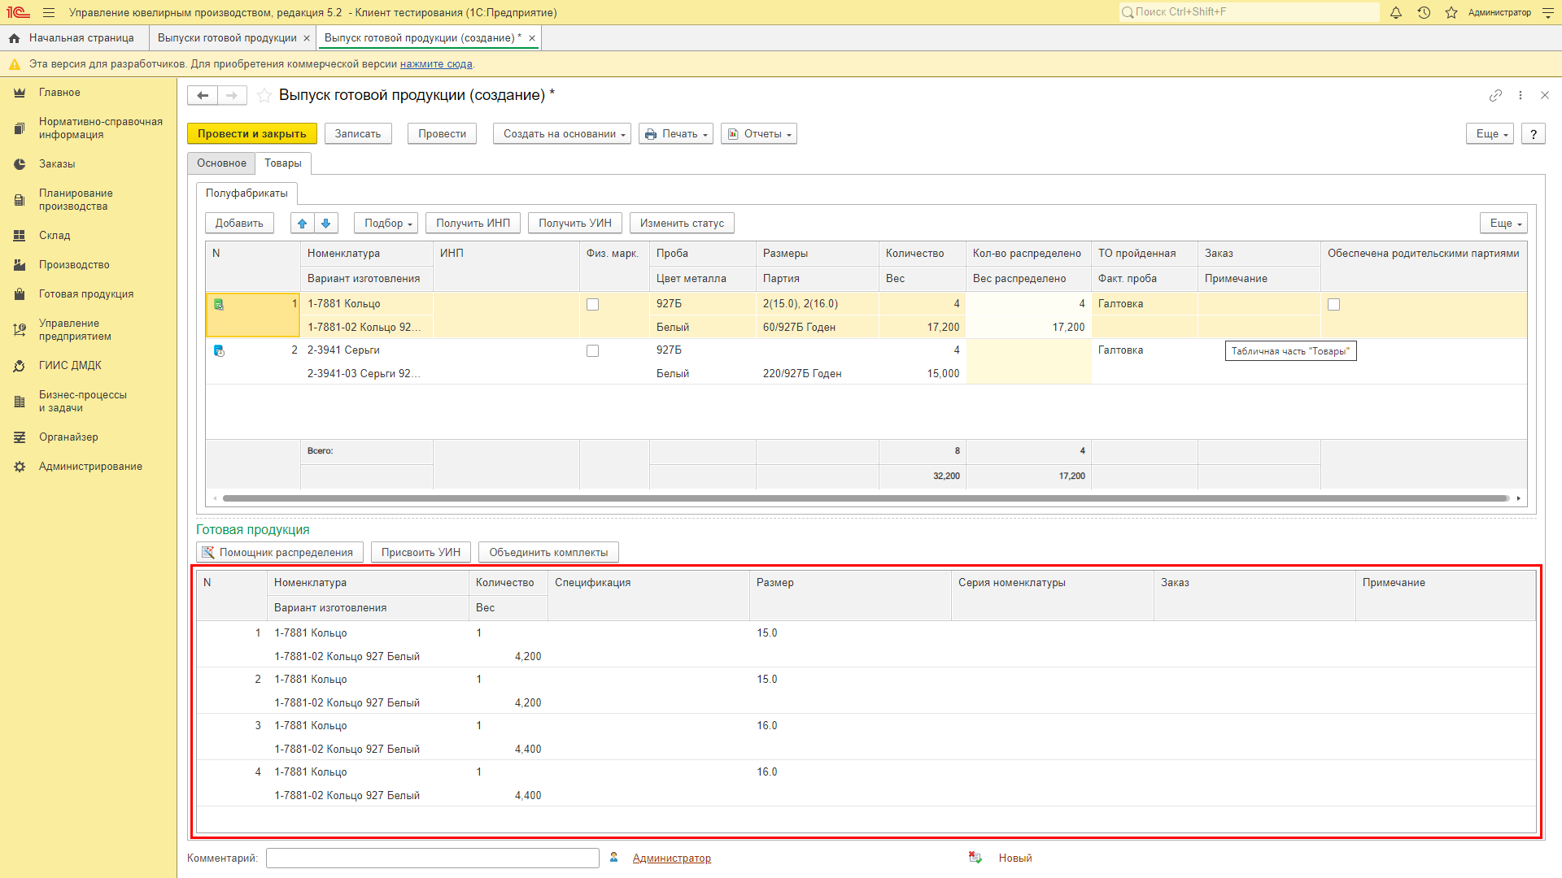Open history clock icon
The image size is (1562, 878).
click(x=1424, y=12)
